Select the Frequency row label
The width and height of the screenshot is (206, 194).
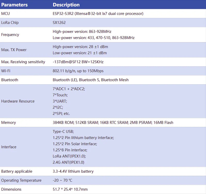click(x=10, y=35)
